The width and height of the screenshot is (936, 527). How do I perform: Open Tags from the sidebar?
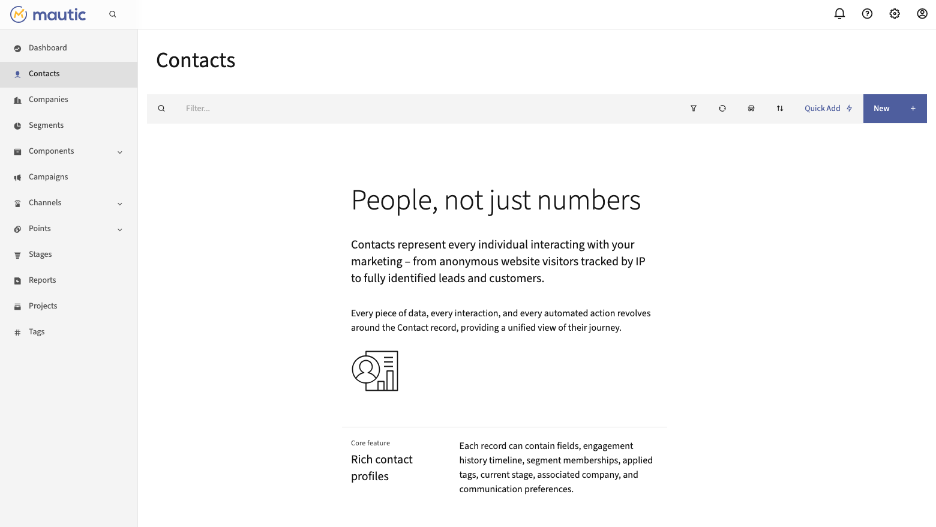(68, 332)
